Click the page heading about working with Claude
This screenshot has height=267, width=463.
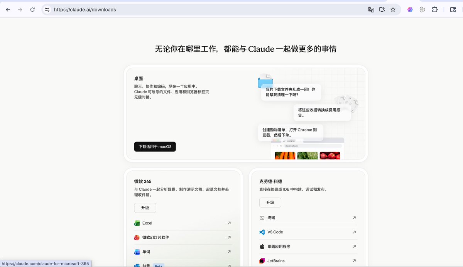pyautogui.click(x=246, y=49)
